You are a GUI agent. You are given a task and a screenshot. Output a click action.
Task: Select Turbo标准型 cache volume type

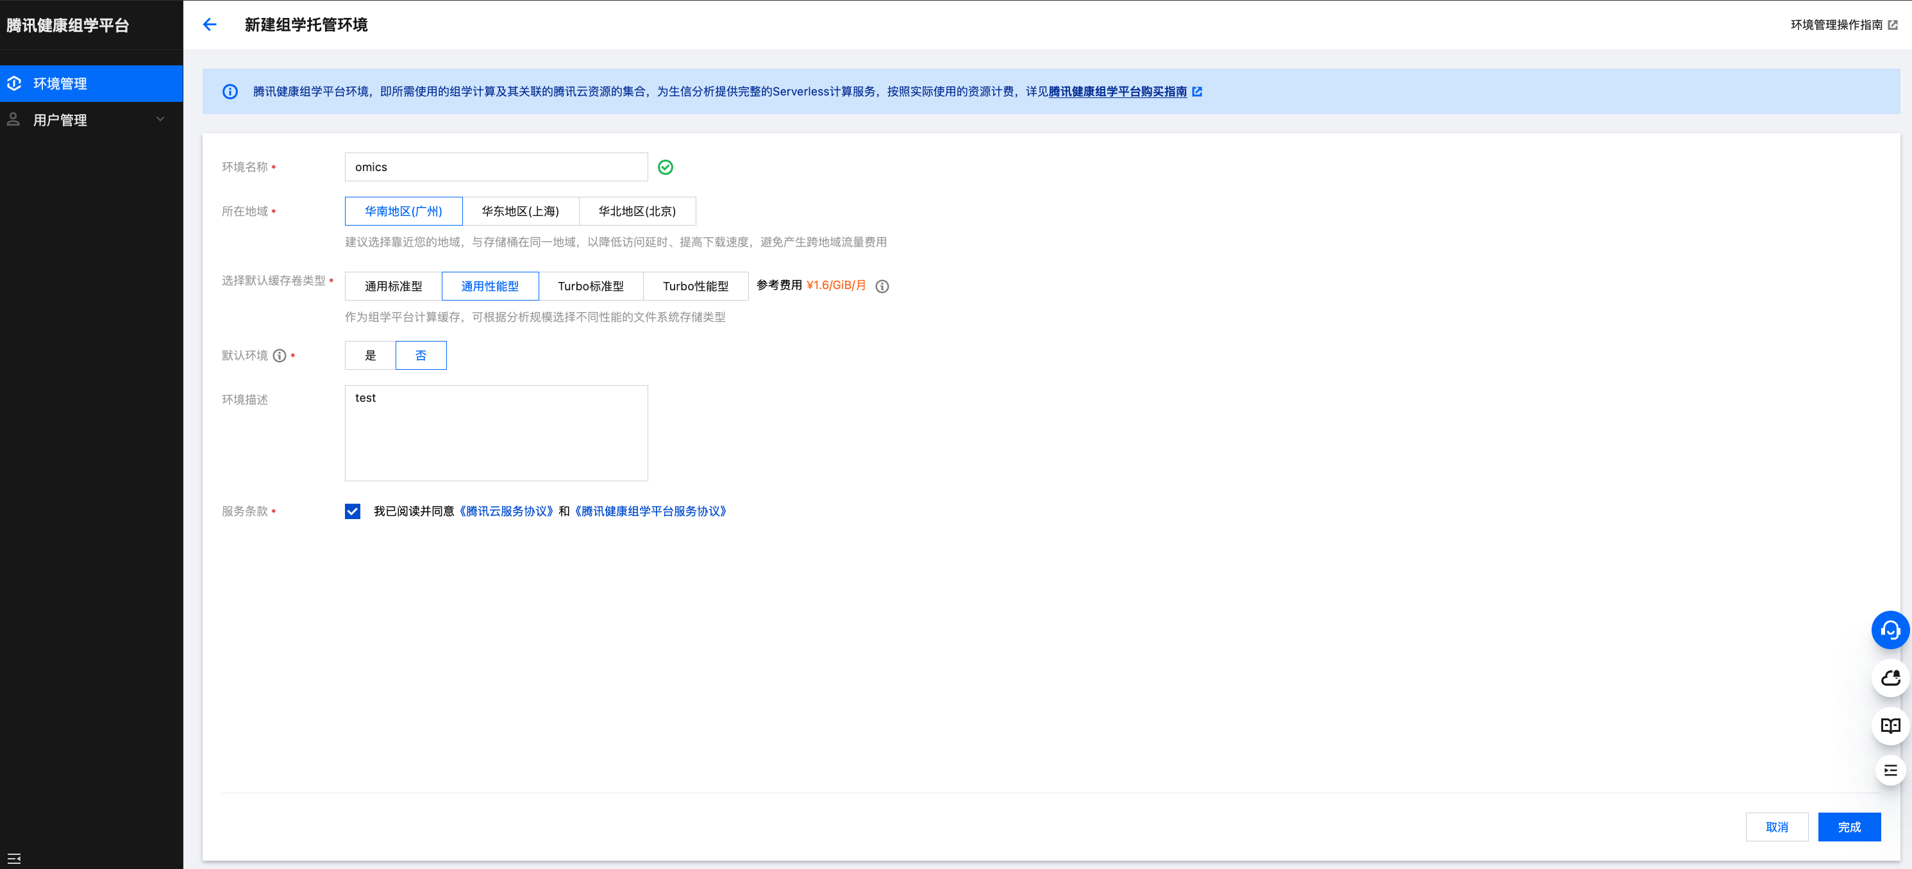[590, 286]
